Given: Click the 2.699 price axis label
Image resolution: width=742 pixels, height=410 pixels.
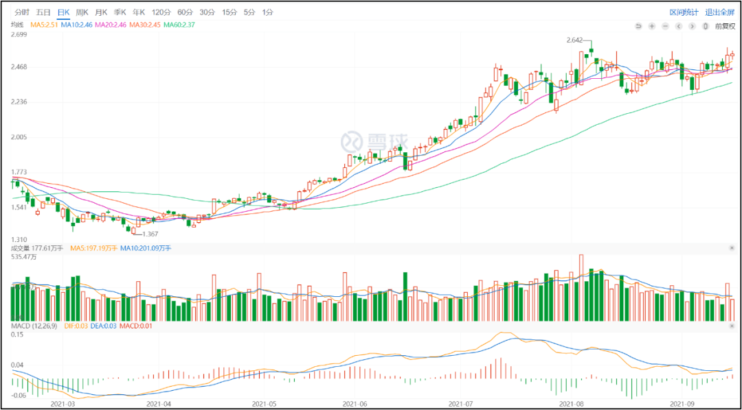Looking at the screenshot, I should click(x=19, y=35).
